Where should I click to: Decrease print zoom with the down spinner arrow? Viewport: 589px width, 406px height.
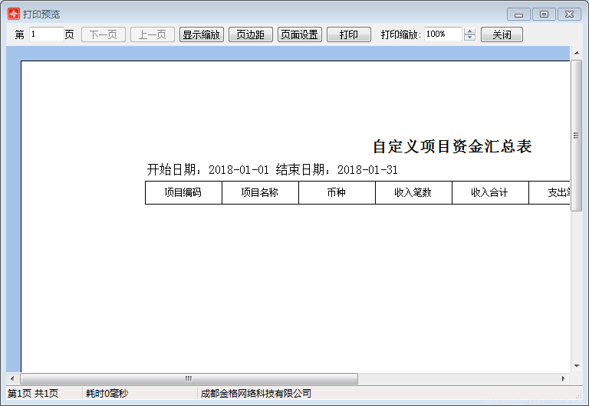(x=470, y=38)
